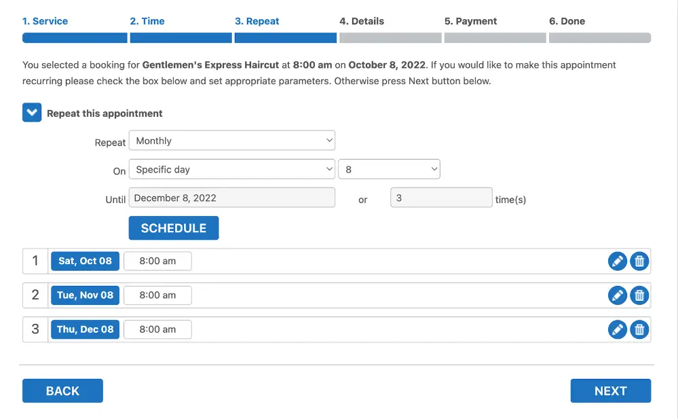Delete the Sat, Oct 08 appointment via trash icon

coord(639,261)
